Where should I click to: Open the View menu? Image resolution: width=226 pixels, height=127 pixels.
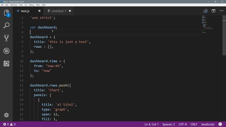[x=21, y=5]
